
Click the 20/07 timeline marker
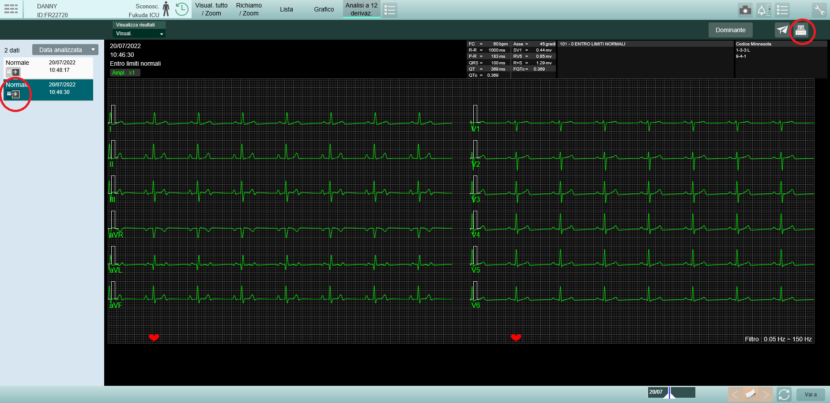coord(656,392)
